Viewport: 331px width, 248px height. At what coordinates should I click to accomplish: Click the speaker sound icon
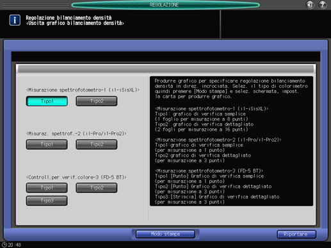(x=310, y=4)
